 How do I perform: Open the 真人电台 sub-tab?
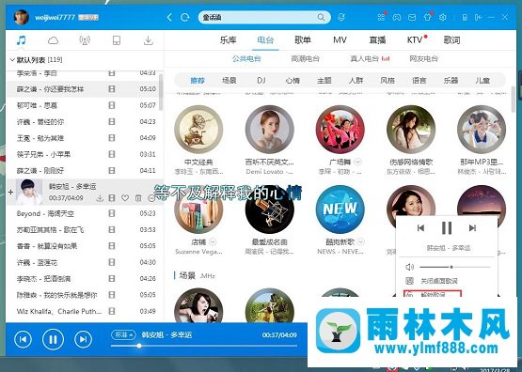tap(365, 59)
